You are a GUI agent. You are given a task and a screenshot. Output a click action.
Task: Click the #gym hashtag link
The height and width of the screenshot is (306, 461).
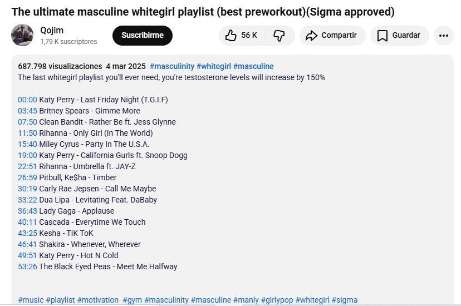133,300
